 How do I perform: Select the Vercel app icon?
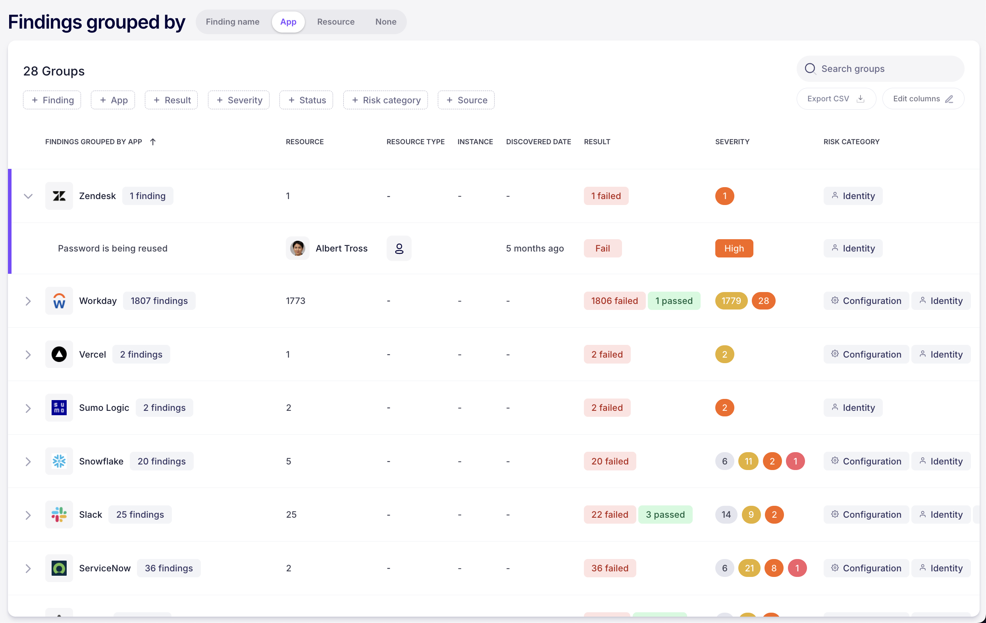point(59,354)
